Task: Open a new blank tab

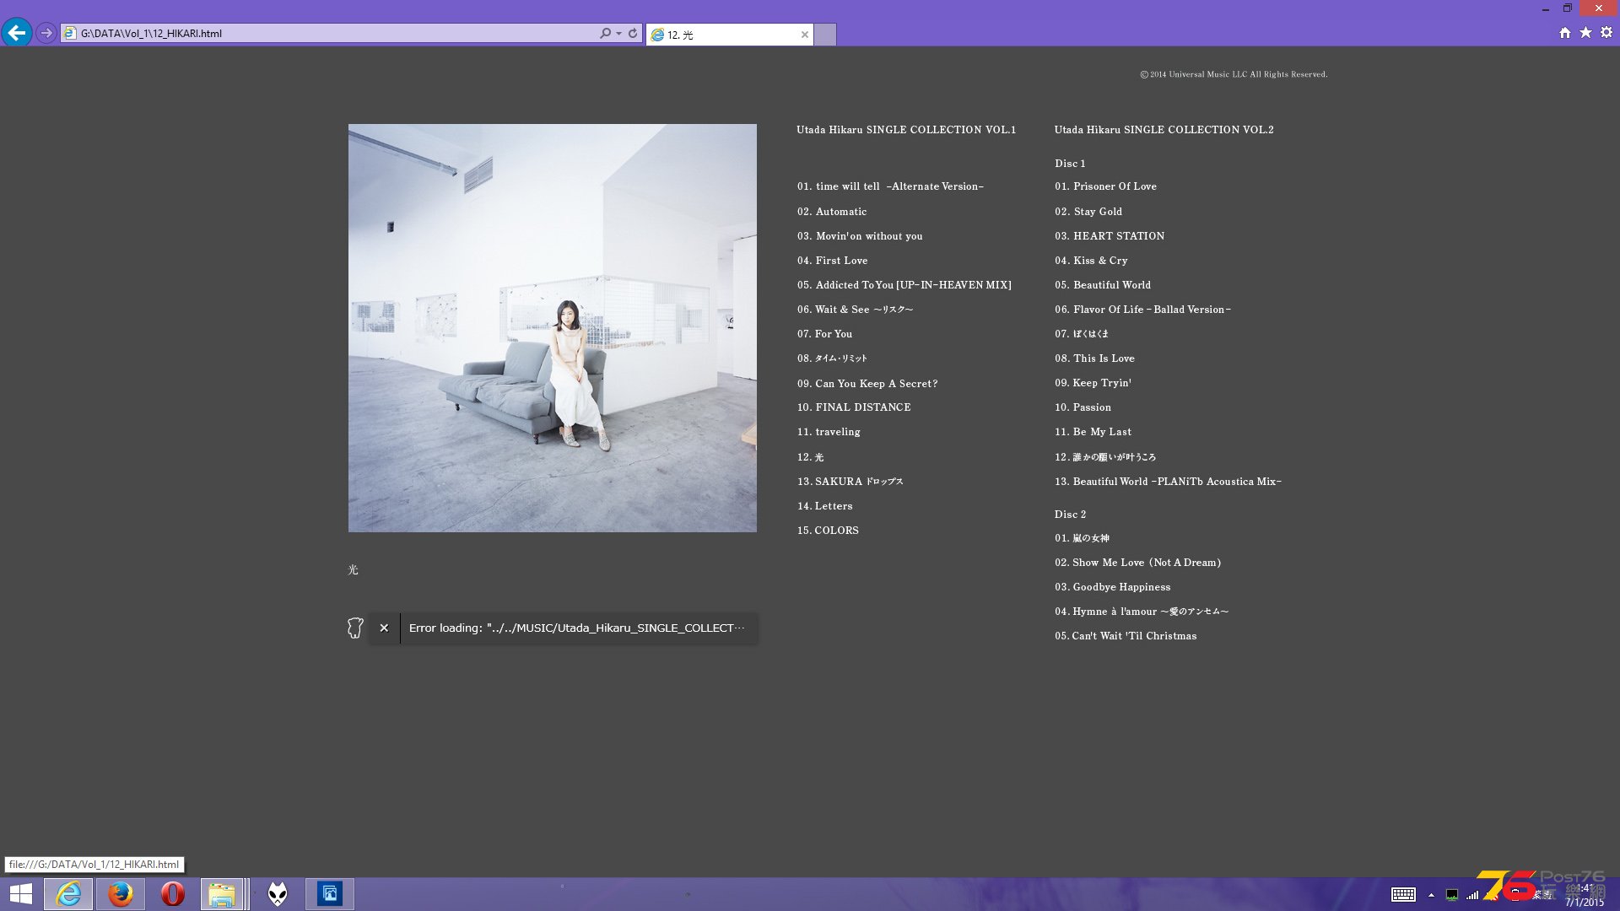Action: click(825, 35)
